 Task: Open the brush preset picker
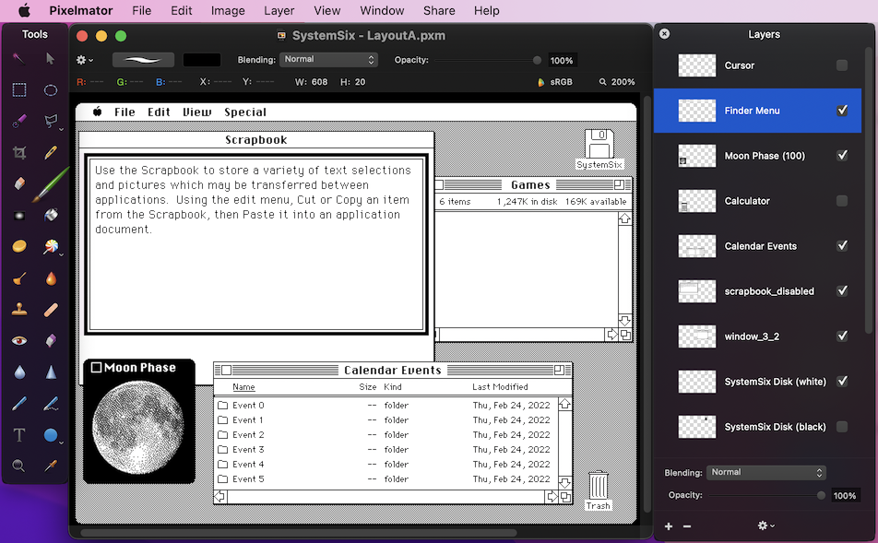click(x=143, y=60)
